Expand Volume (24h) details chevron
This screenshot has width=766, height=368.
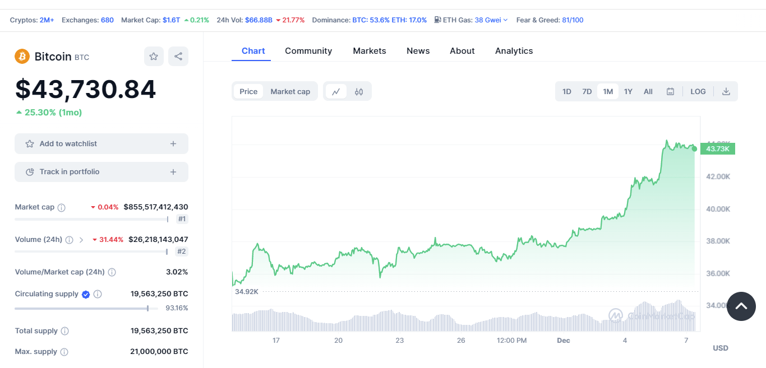[81, 240]
